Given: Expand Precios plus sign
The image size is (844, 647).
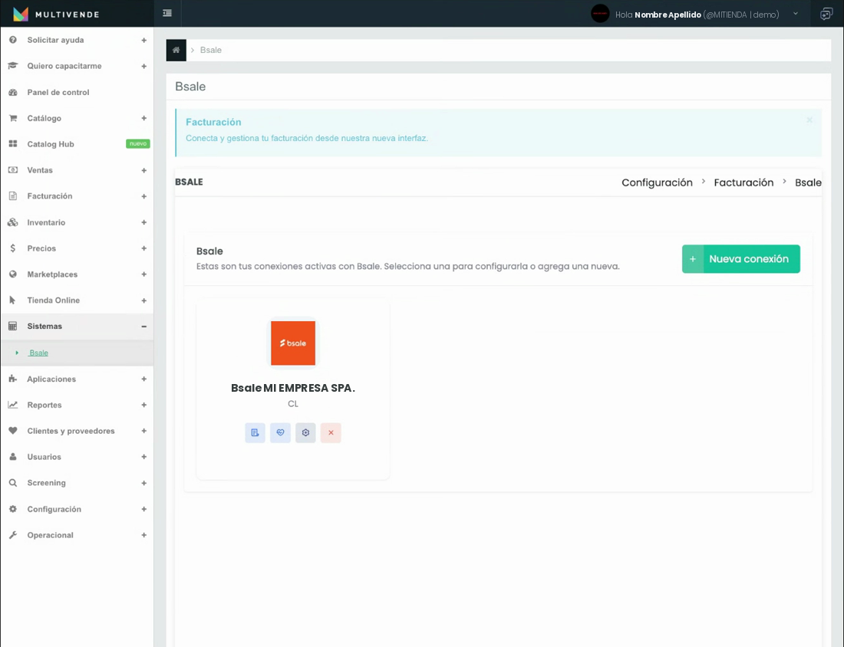Looking at the screenshot, I should pyautogui.click(x=143, y=248).
